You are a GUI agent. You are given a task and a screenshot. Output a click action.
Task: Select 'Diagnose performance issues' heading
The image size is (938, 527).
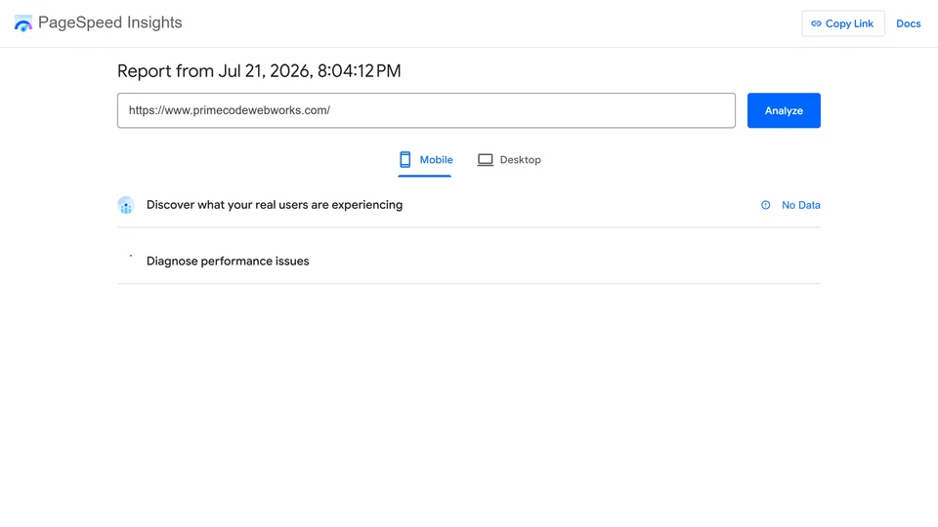pyautogui.click(x=228, y=262)
